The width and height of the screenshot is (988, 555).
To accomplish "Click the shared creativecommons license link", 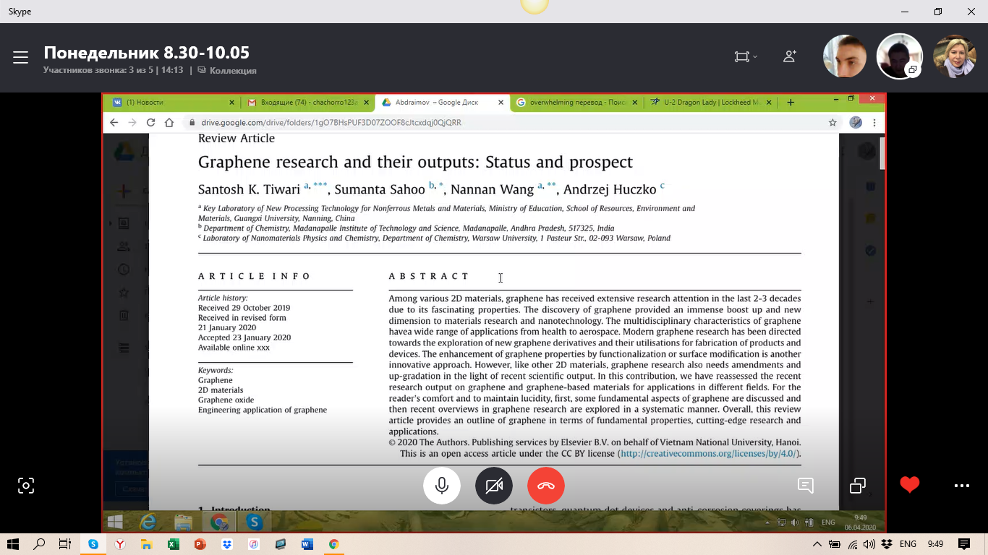I will tap(708, 454).
